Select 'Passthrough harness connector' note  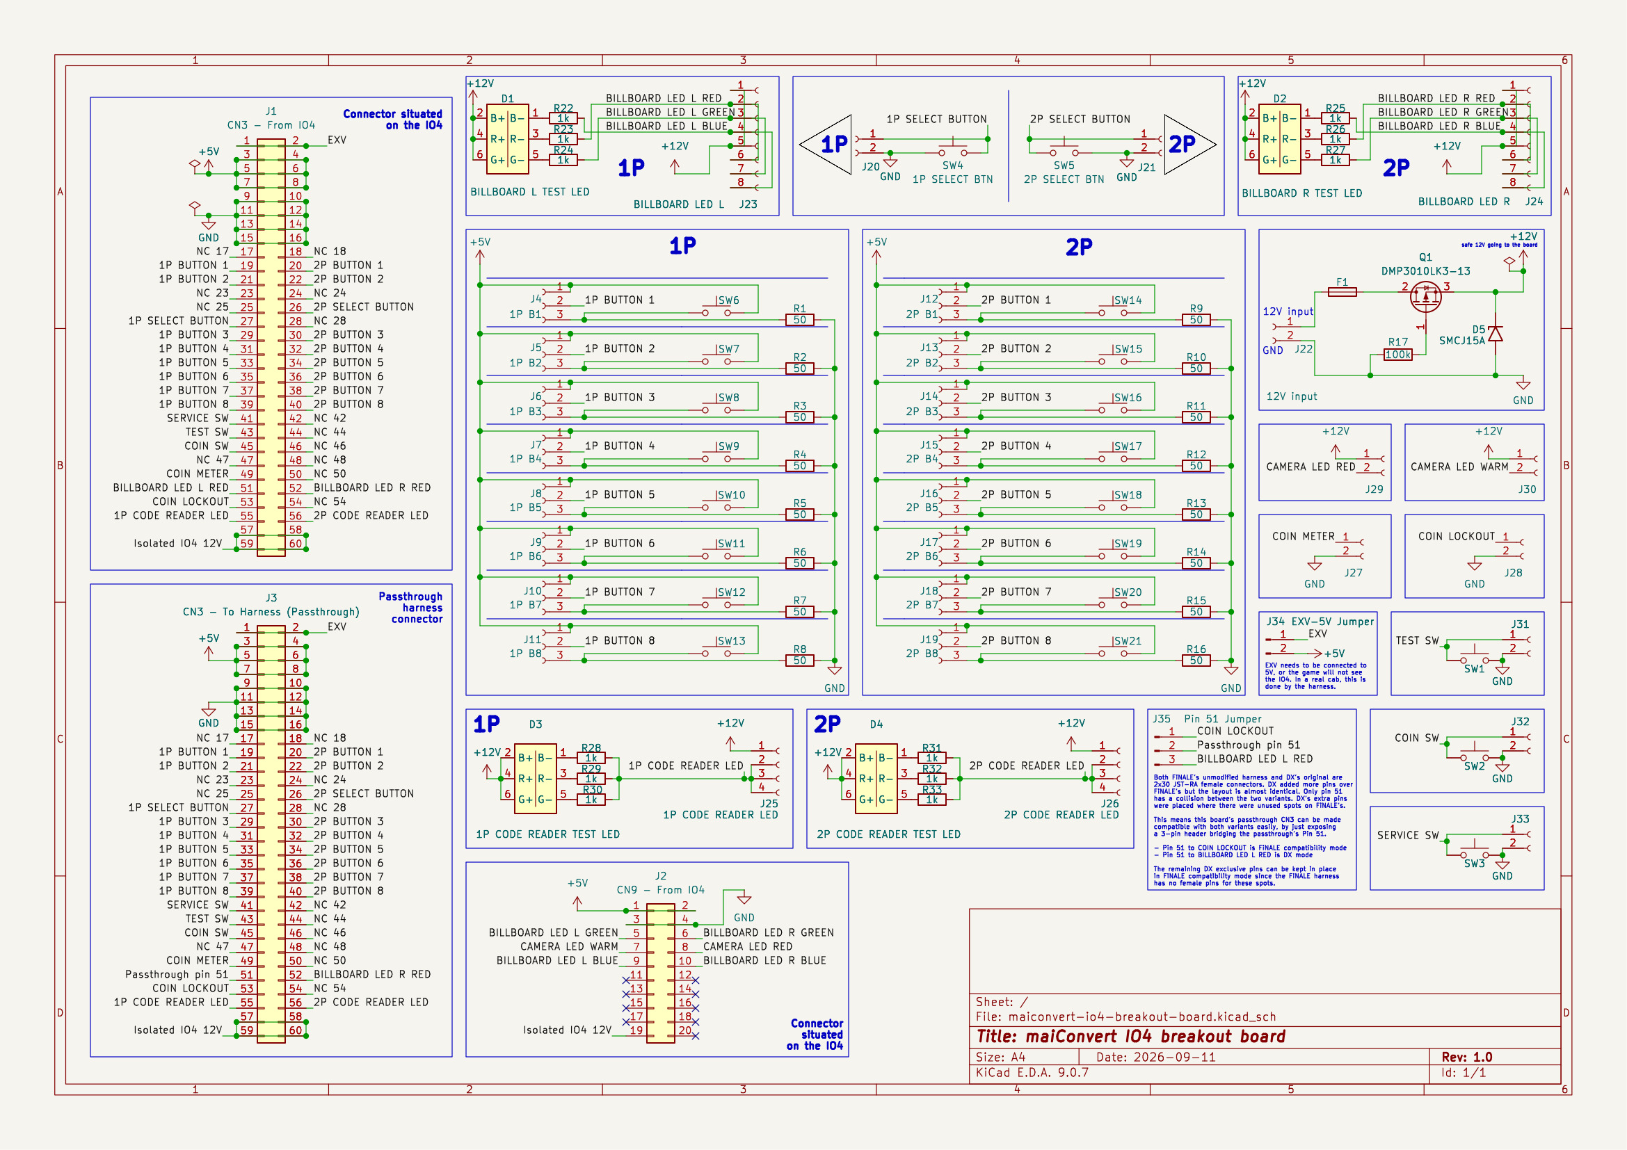pyautogui.click(x=410, y=608)
